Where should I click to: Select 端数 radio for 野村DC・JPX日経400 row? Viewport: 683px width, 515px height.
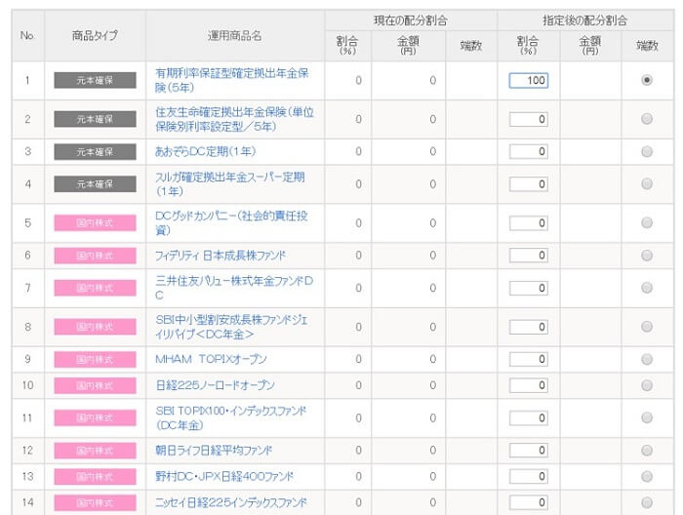pos(647,476)
